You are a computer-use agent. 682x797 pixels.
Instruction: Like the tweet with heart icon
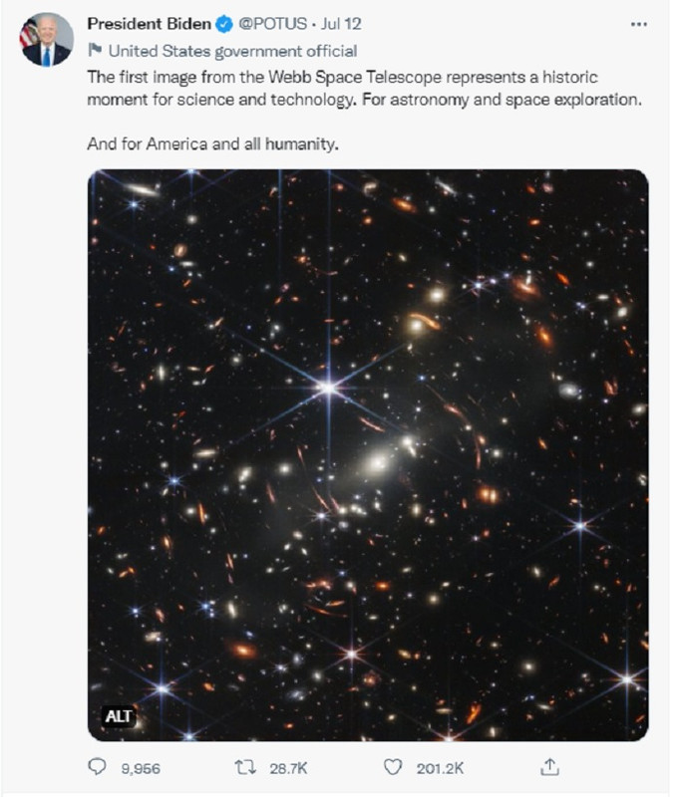(x=393, y=767)
